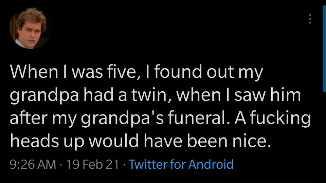Viewport: 326px width, 183px height.
Task: Open the three-dot more options menu
Action: [310, 19]
